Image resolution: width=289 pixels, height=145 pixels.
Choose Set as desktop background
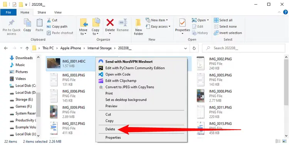141,100
